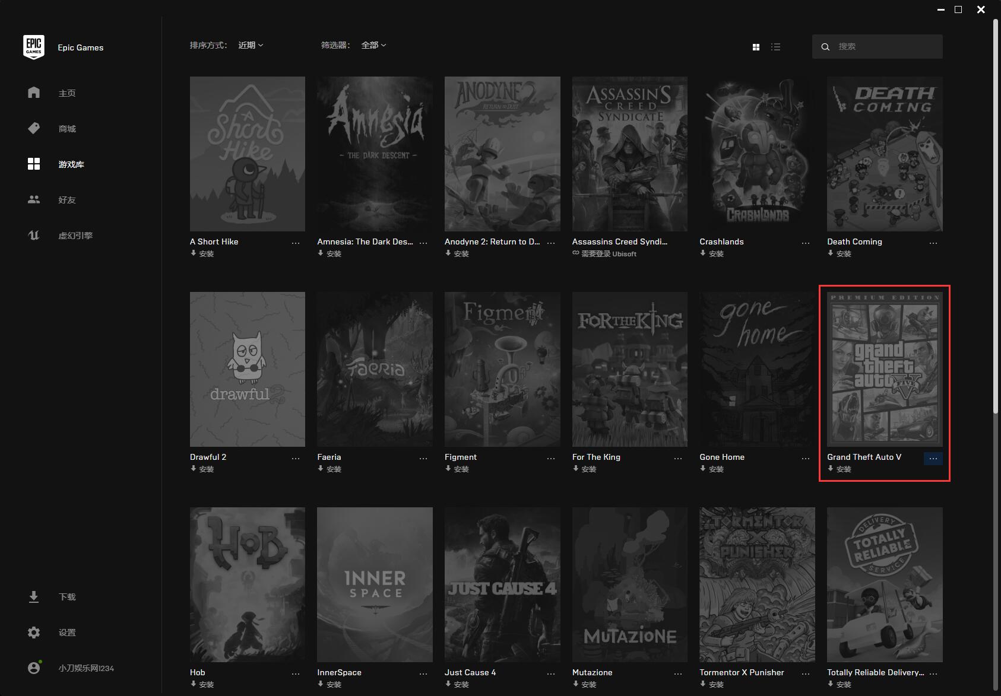The width and height of the screenshot is (1001, 696).
Task: Click 需要登录 Ubisoft link under Assassins Creed
Action: 604,254
